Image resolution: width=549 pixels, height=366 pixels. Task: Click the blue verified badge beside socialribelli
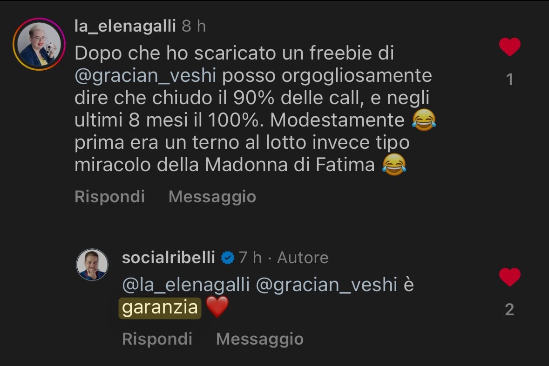click(x=227, y=258)
